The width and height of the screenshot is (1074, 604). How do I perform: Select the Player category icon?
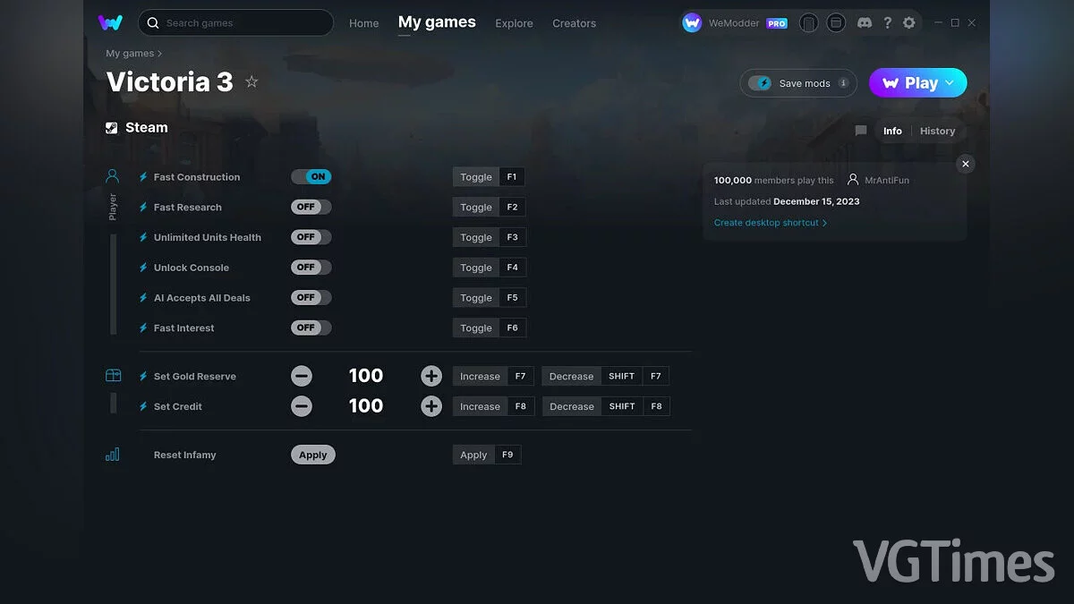click(x=113, y=176)
